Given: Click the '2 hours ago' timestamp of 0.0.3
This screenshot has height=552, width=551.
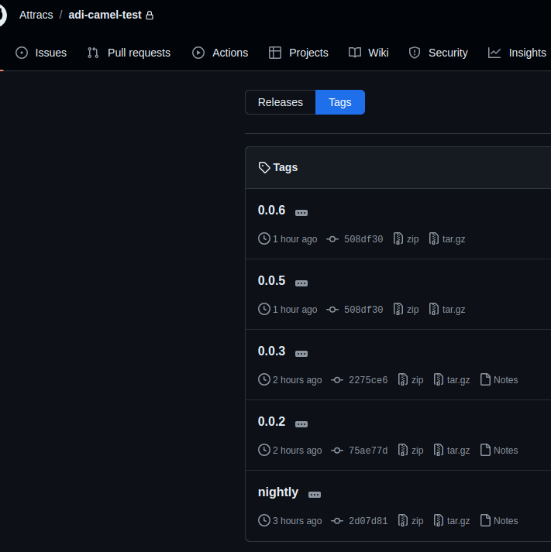Looking at the screenshot, I should (x=298, y=380).
